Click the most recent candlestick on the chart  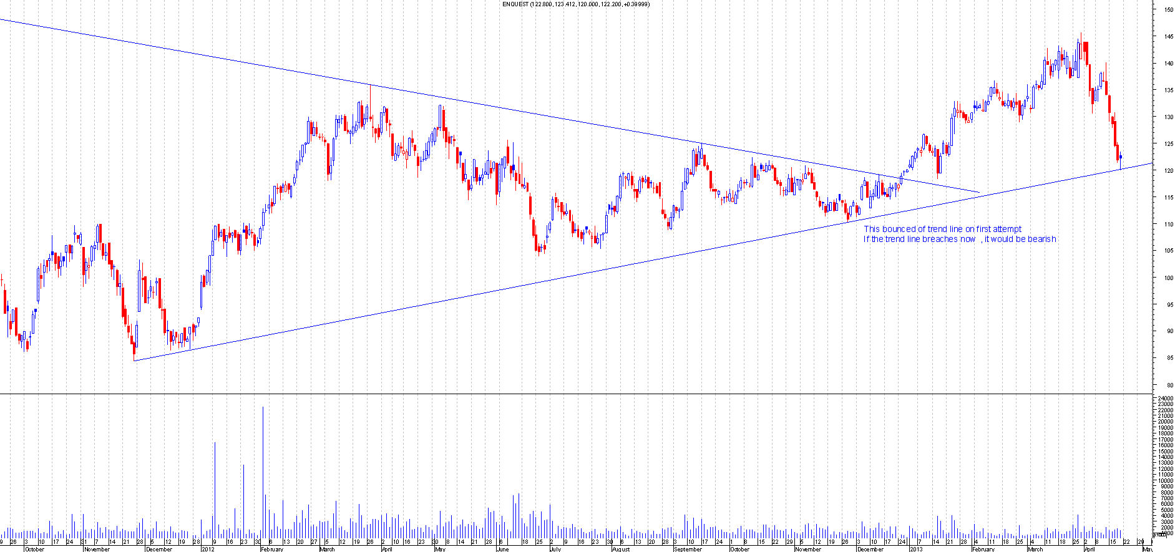tap(1121, 158)
